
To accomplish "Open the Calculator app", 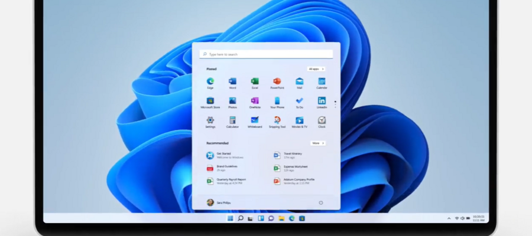I will click(232, 120).
